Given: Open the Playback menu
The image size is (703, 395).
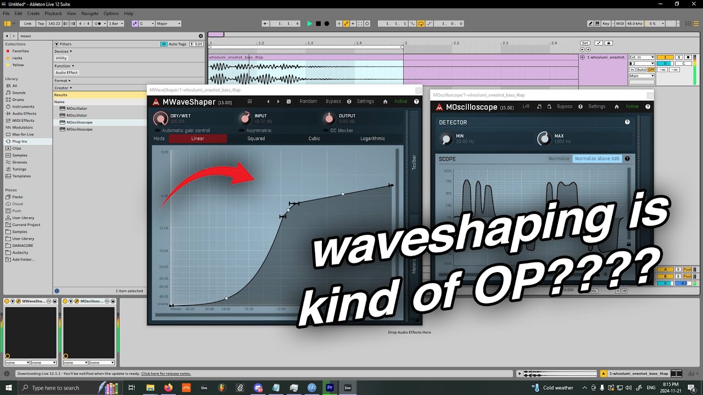Looking at the screenshot, I should pos(53,13).
